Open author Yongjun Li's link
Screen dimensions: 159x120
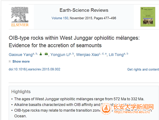point(60,55)
